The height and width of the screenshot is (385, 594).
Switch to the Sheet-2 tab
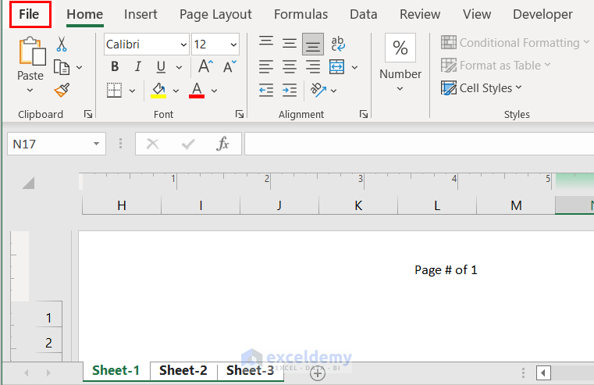coord(183,370)
